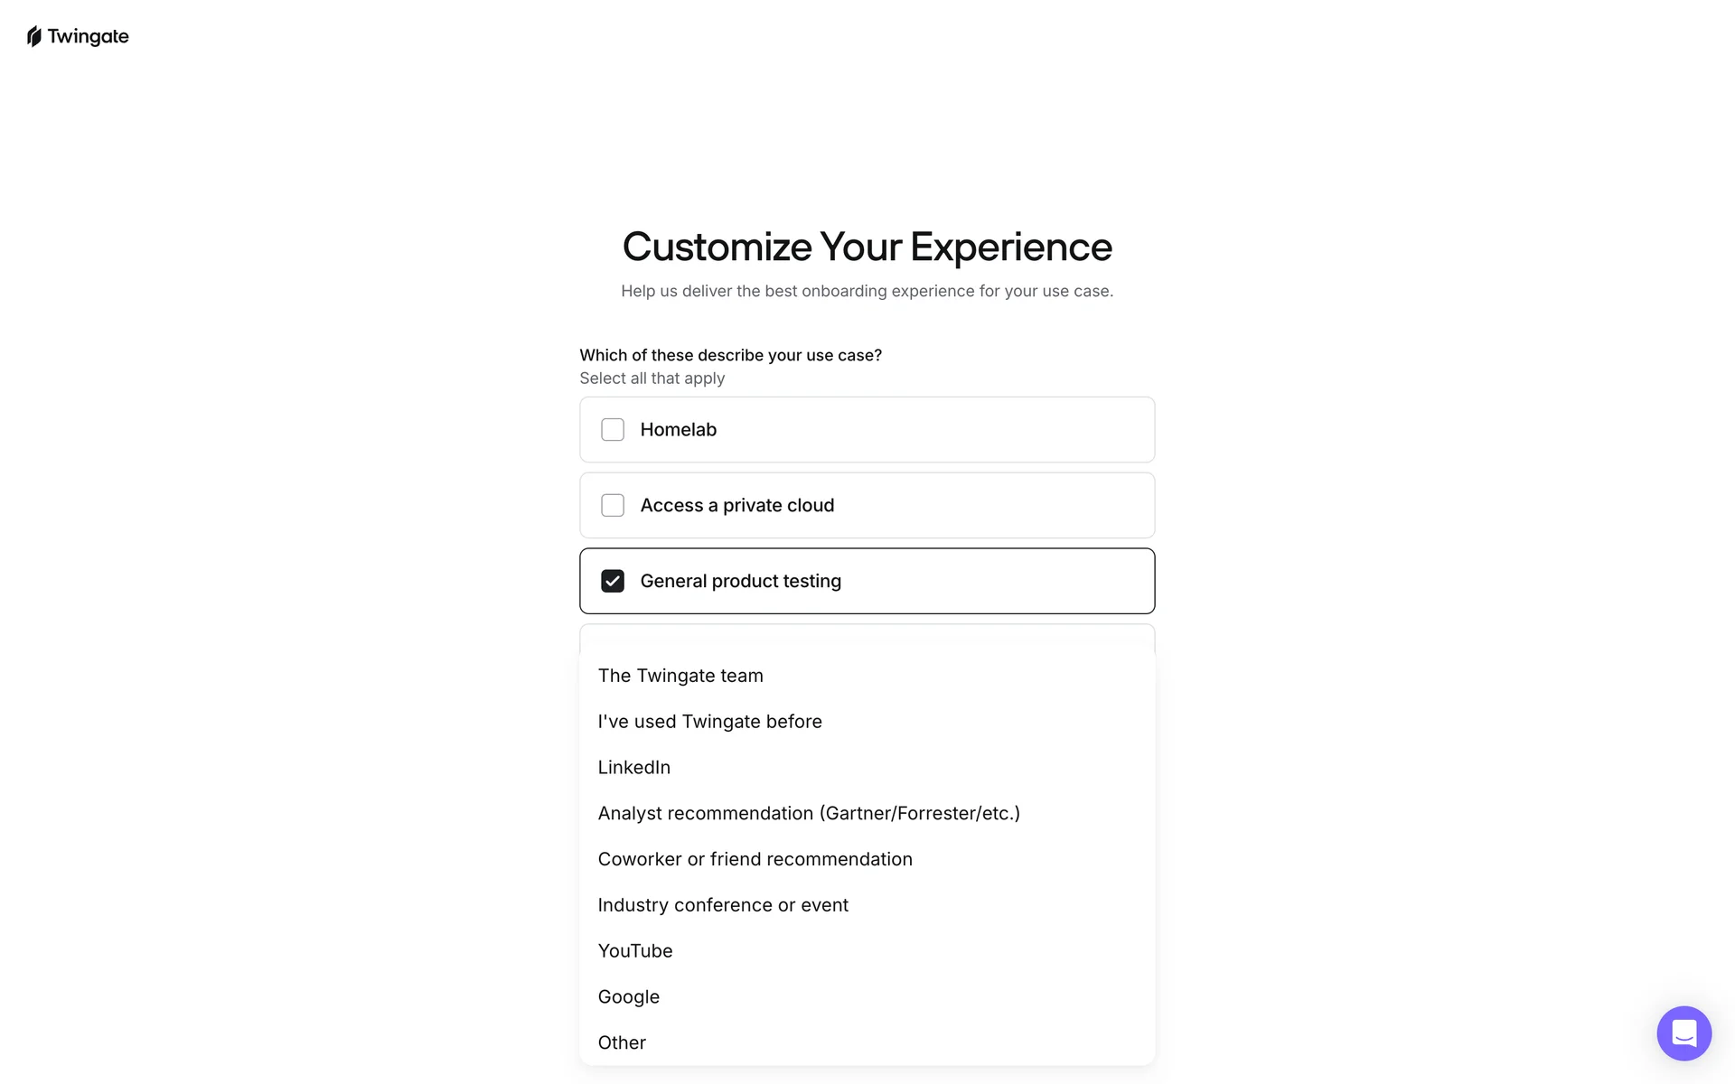Click the Customize Your Experience heading
Screen dimensions: 1735x1084
[867, 247]
